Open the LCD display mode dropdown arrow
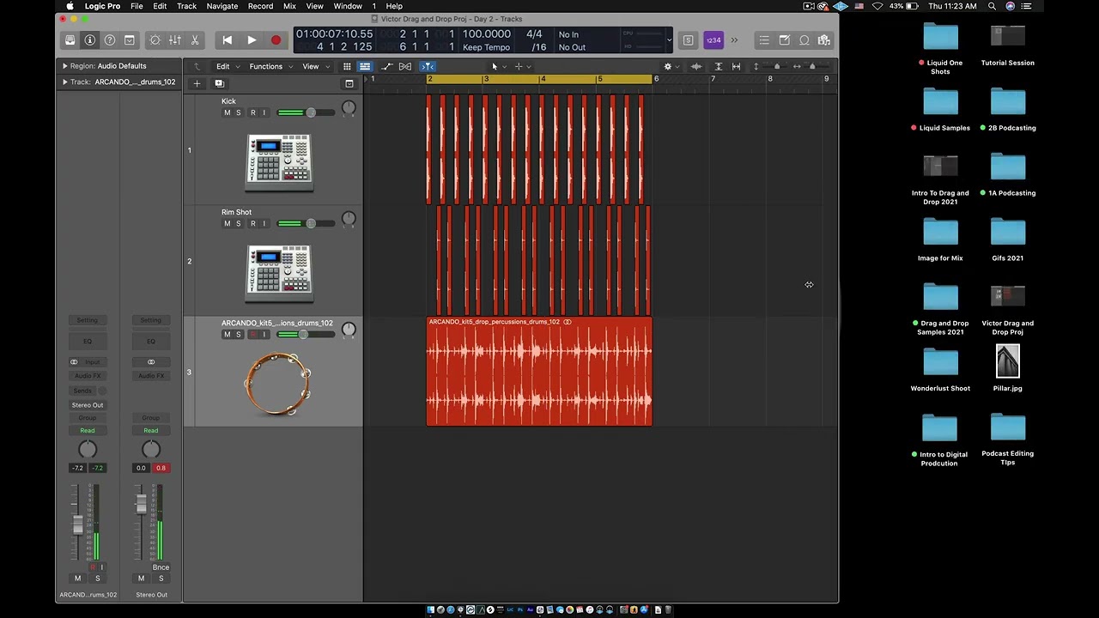Screen dimensions: 1099x618 [x=669, y=40]
